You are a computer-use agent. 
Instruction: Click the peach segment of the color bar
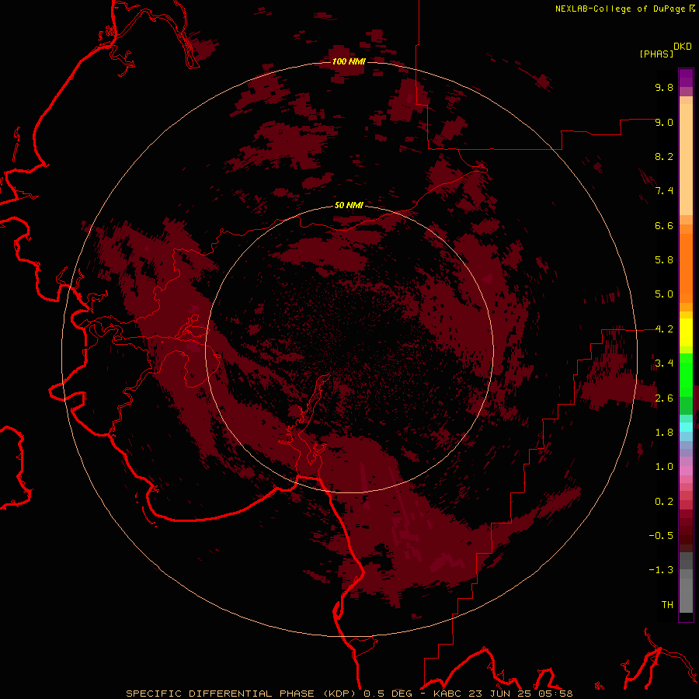point(686,159)
